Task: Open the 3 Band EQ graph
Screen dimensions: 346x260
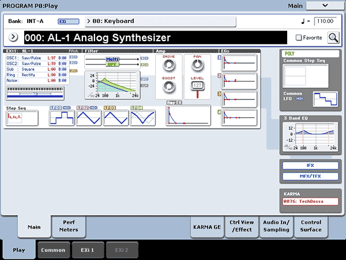Action: [310, 138]
